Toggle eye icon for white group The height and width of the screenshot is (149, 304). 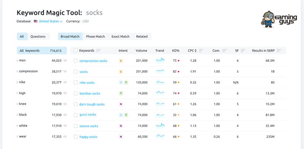(65, 126)
